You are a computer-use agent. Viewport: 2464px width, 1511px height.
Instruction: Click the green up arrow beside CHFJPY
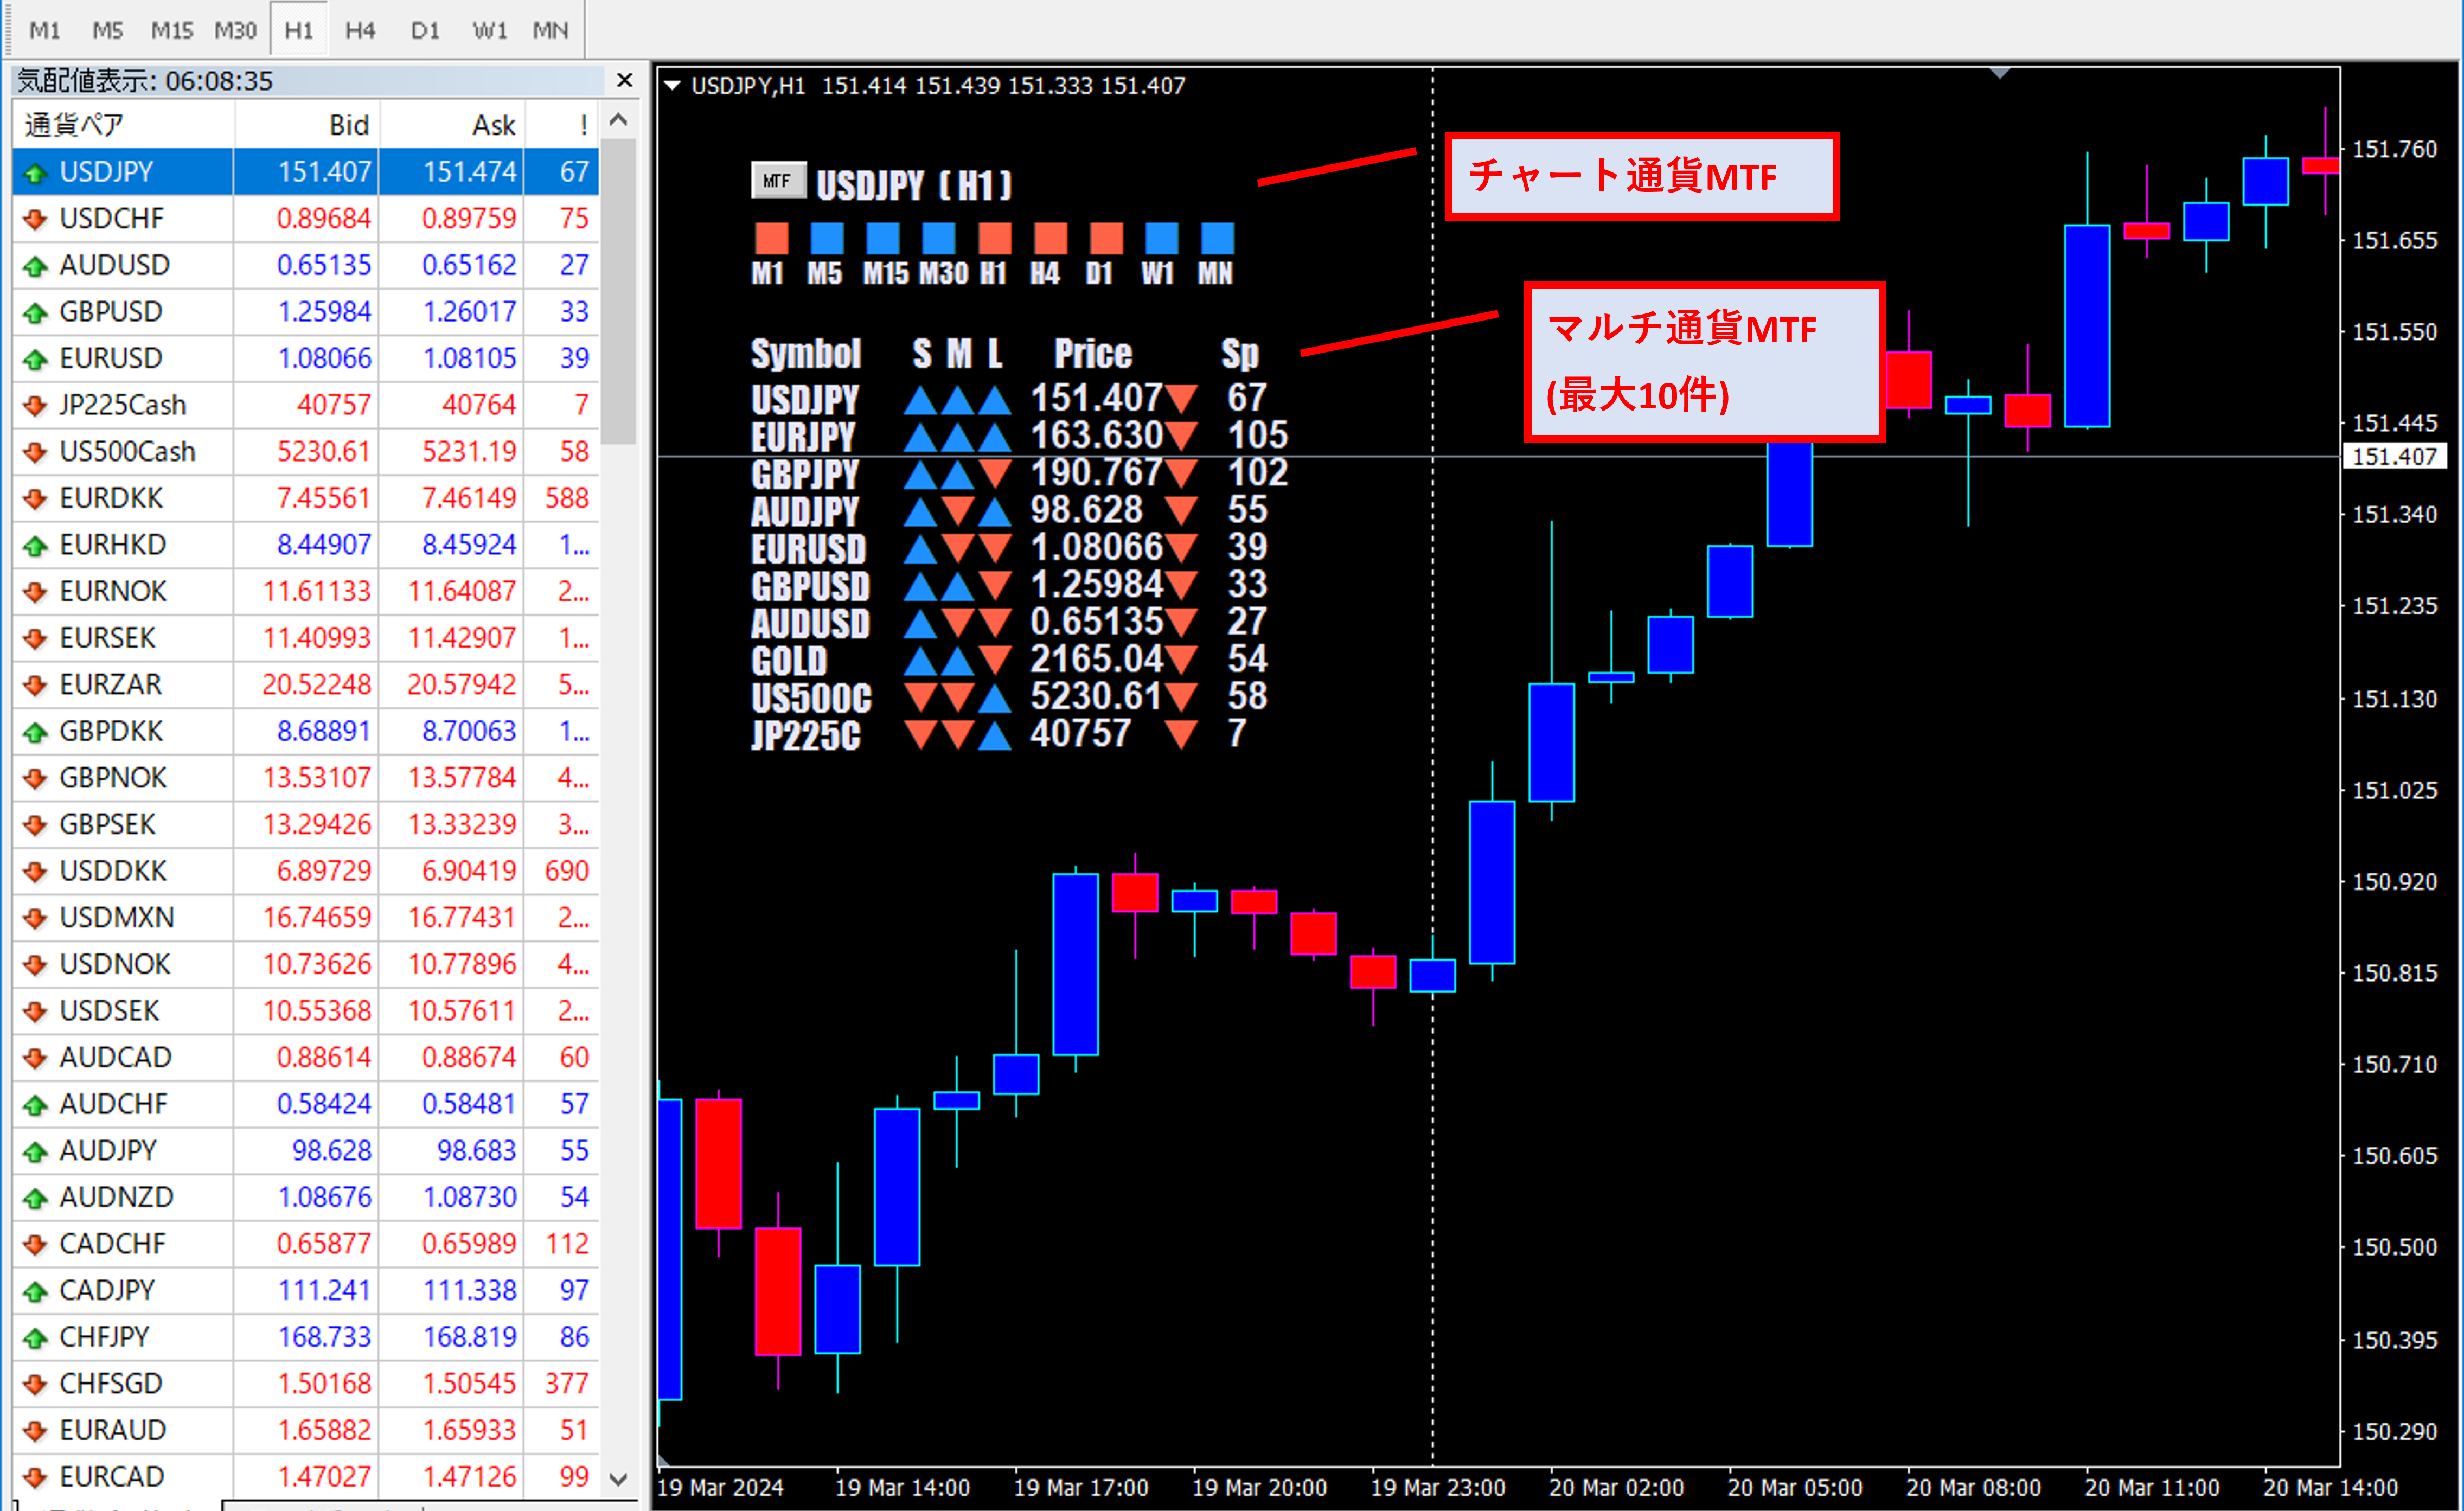[36, 1338]
